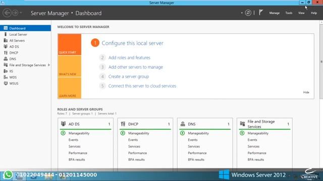The width and height of the screenshot is (323, 181).
Task: Open BPA results in the DHCP tile
Action: [136, 159]
